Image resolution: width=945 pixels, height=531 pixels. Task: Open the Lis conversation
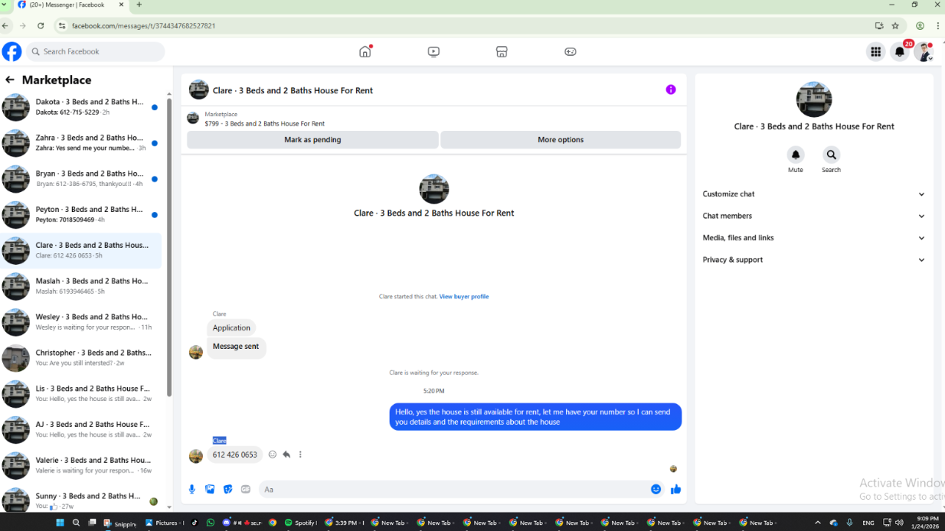[x=81, y=394]
